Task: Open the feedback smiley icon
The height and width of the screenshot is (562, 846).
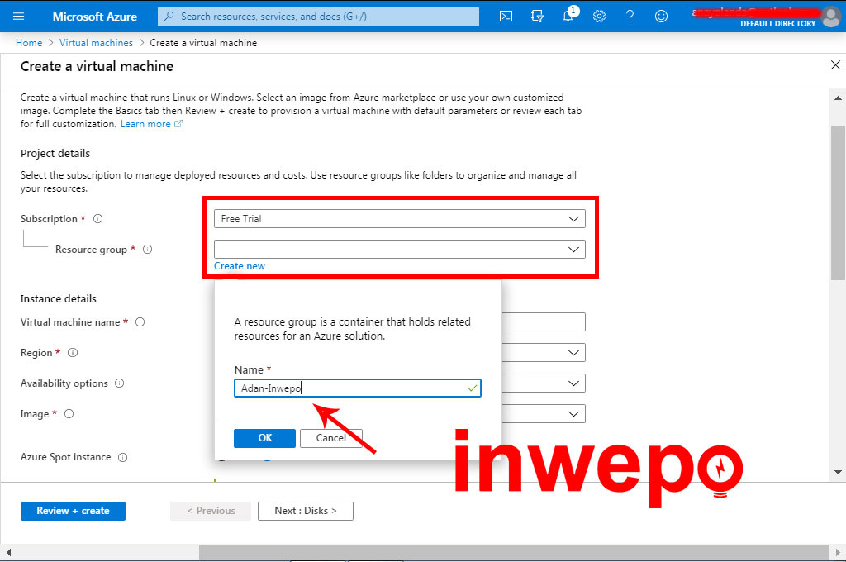Action: click(661, 17)
